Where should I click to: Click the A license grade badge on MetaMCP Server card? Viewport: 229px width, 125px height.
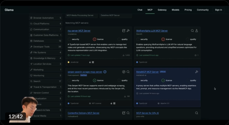pos(163,80)
